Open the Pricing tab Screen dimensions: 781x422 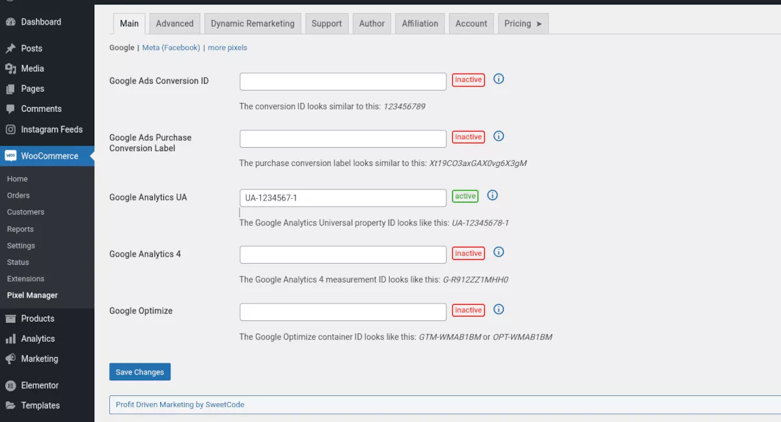tap(523, 23)
